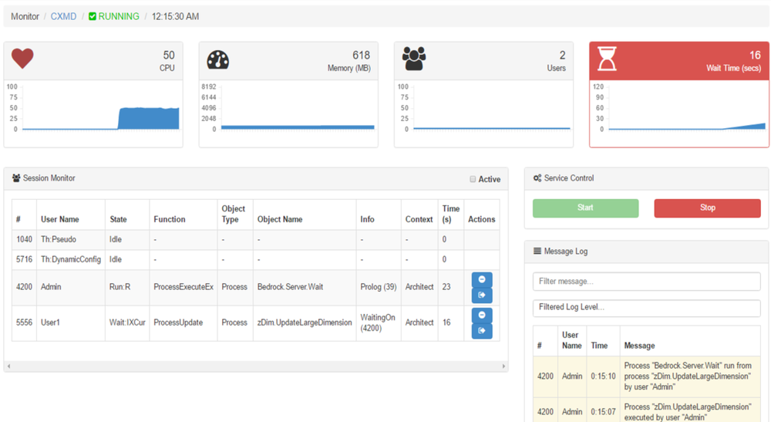The image size is (771, 422).
Task: Open the Filtered Log Level selector
Action: point(646,307)
